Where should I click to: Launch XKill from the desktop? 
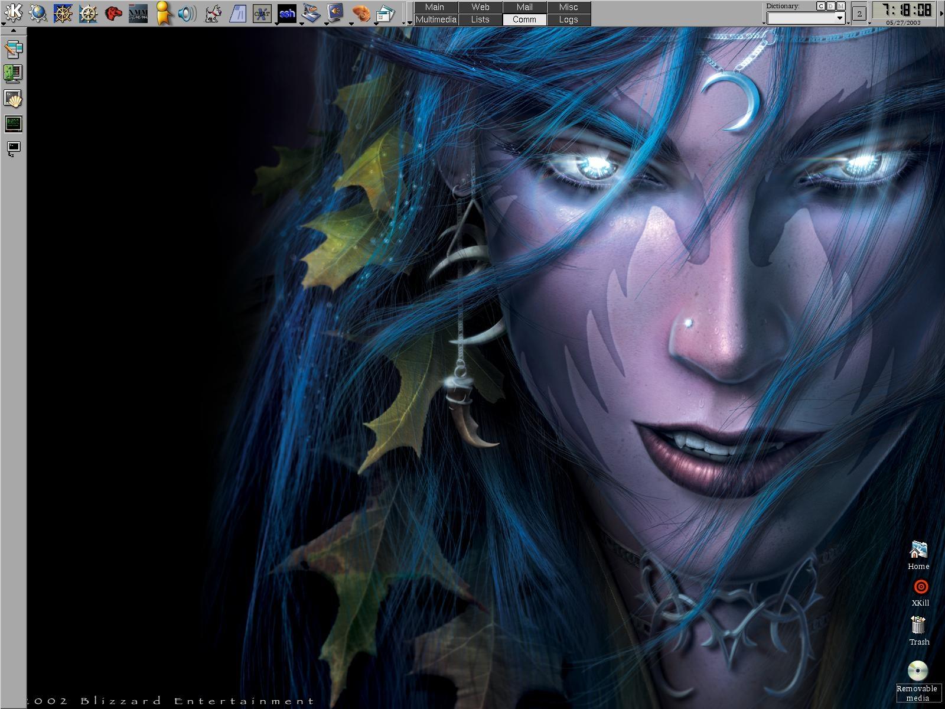(920, 592)
